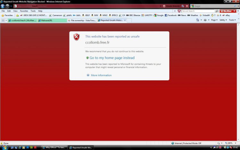This screenshot has height=150, width=240.
Task: Open the Vistax64 favorite
Action: (204, 15)
